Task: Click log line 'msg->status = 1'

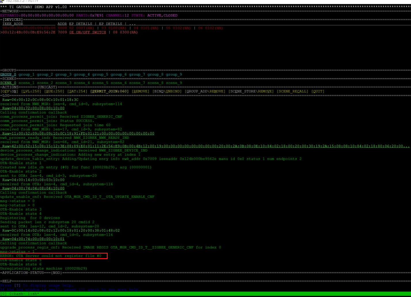Action: tap(17, 252)
